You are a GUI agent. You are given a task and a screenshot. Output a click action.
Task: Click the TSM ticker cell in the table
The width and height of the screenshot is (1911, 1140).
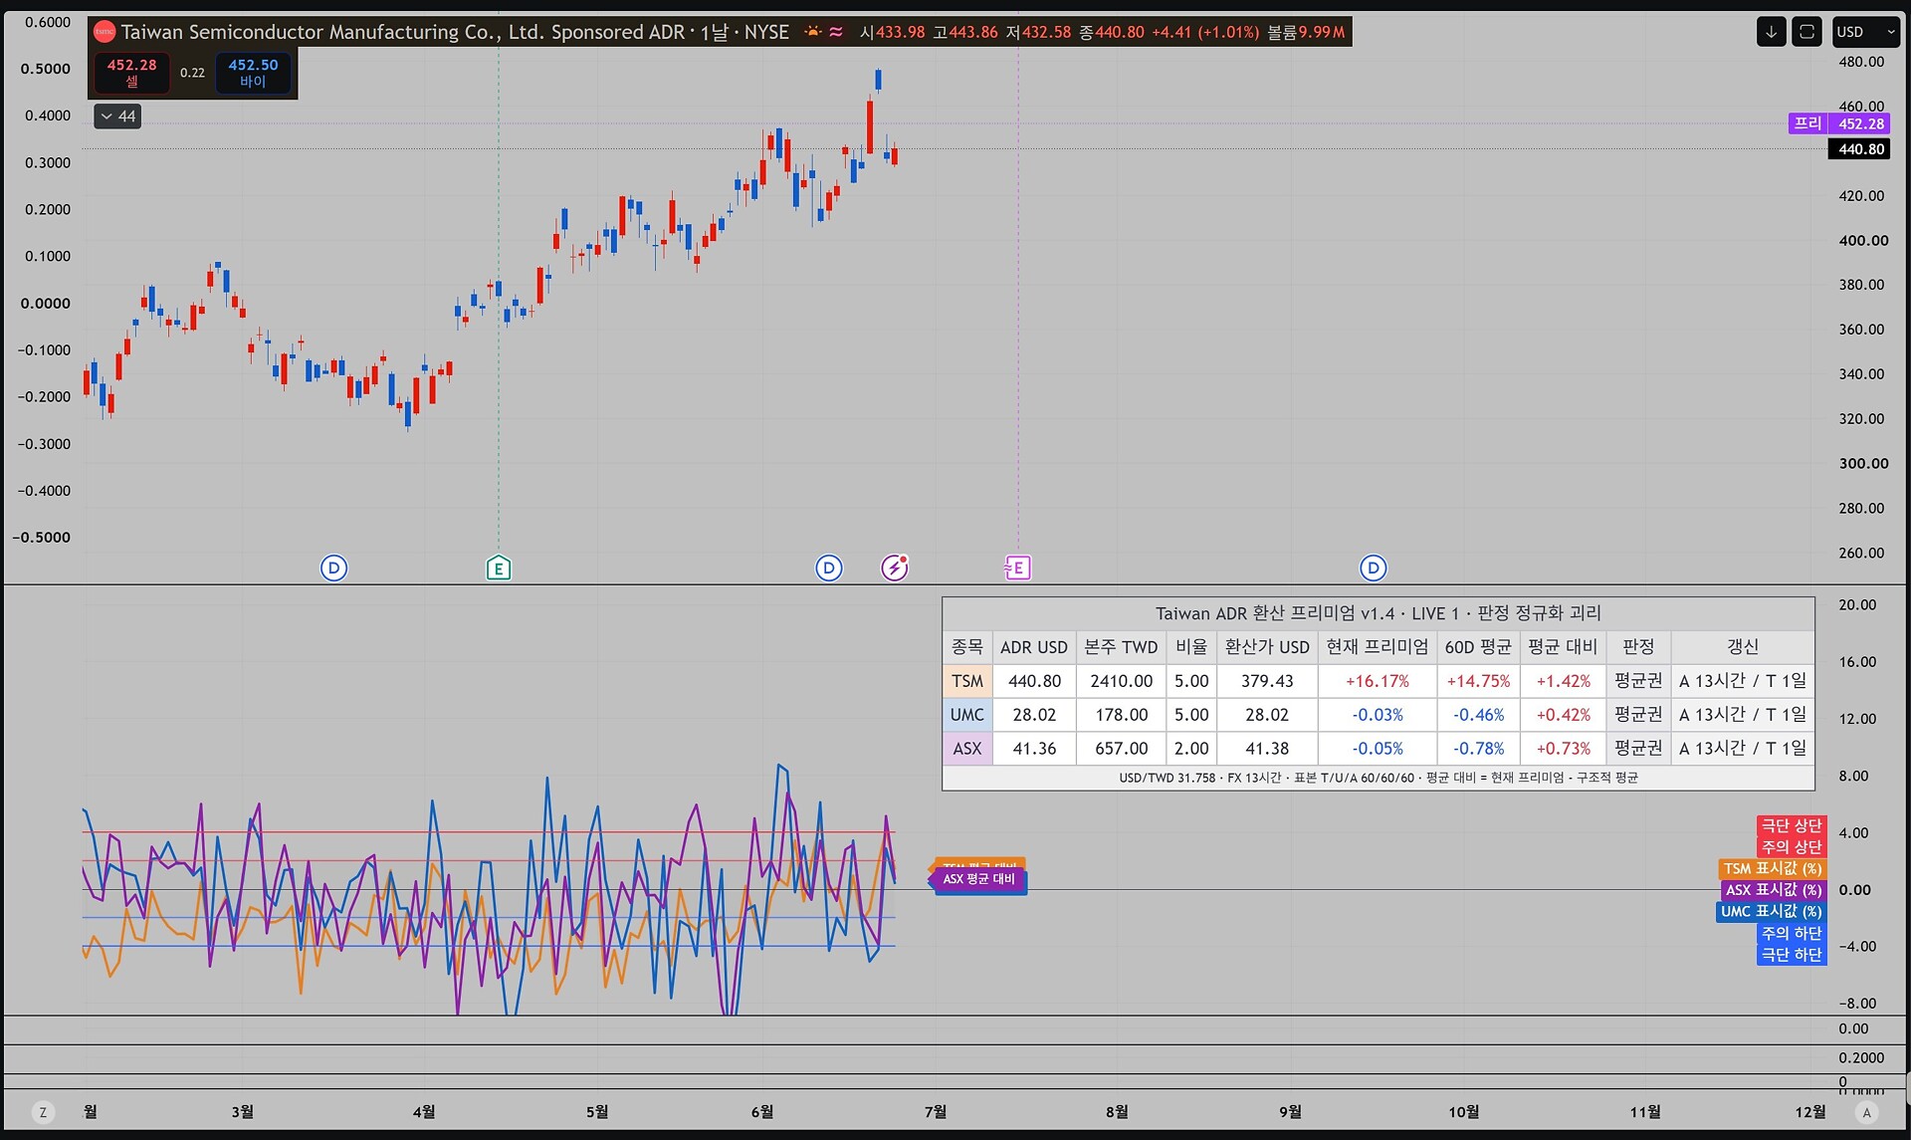click(967, 681)
